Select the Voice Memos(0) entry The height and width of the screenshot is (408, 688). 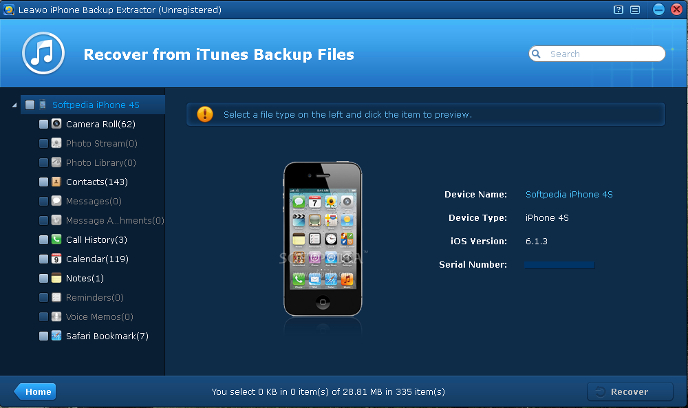(100, 317)
